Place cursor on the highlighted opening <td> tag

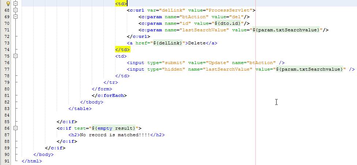click(121, 4)
